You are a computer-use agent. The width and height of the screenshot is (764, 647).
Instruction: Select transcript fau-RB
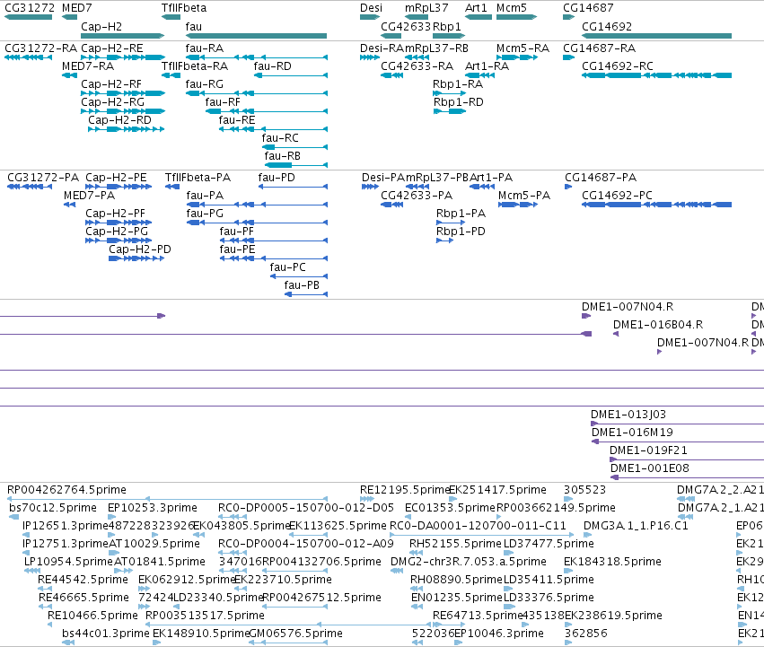(283, 156)
